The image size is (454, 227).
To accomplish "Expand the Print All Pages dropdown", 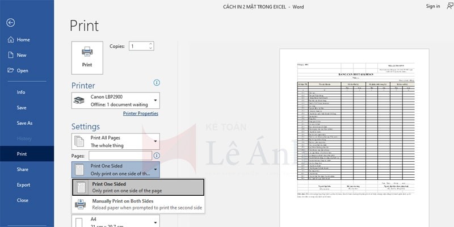I will [116, 141].
